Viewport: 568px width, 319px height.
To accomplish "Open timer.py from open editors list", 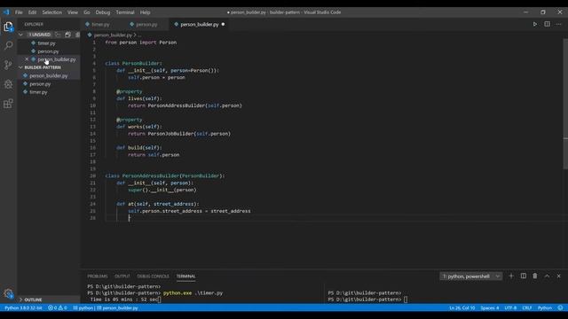I will (x=46, y=43).
